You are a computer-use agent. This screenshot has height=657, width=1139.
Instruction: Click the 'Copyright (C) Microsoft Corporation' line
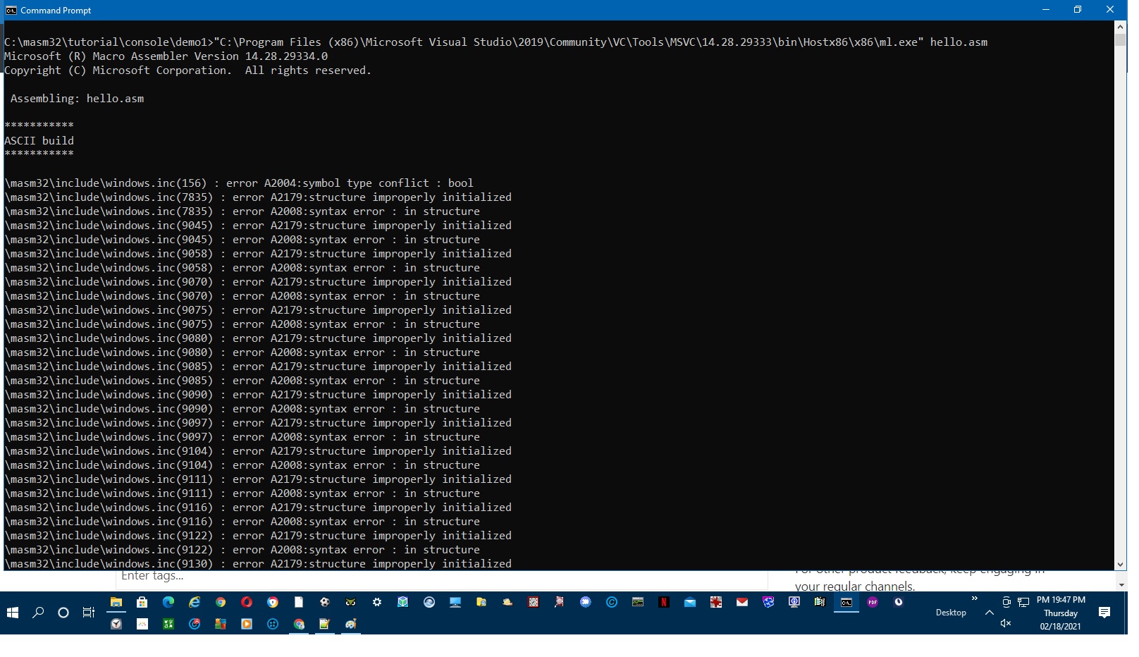pos(187,70)
